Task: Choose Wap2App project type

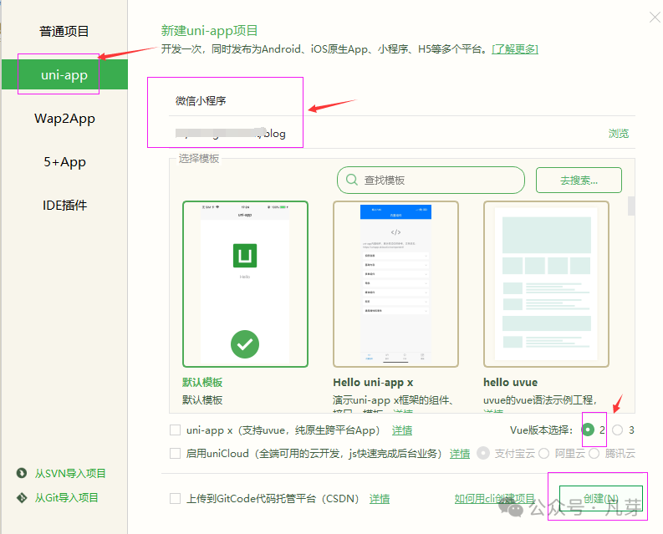Action: tap(64, 119)
